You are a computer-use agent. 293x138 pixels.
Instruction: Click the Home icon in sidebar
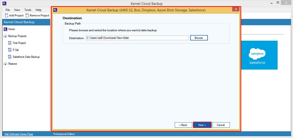(x=5, y=29)
